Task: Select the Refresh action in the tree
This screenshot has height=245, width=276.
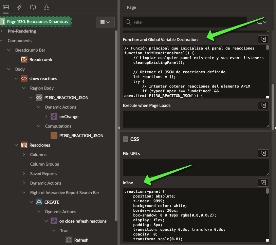Action: [x=81, y=240]
